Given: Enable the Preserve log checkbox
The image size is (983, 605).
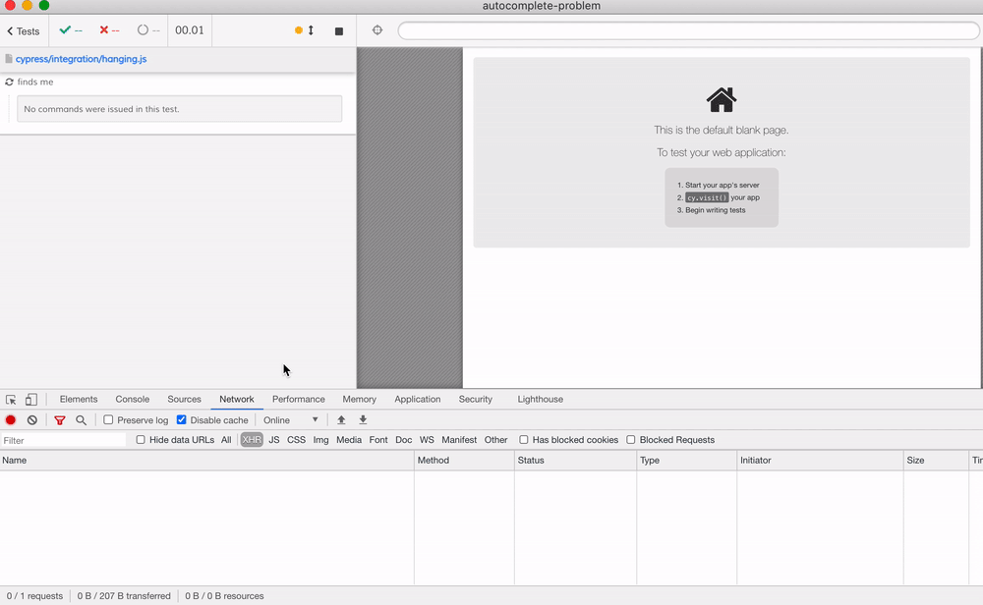Looking at the screenshot, I should [x=107, y=419].
